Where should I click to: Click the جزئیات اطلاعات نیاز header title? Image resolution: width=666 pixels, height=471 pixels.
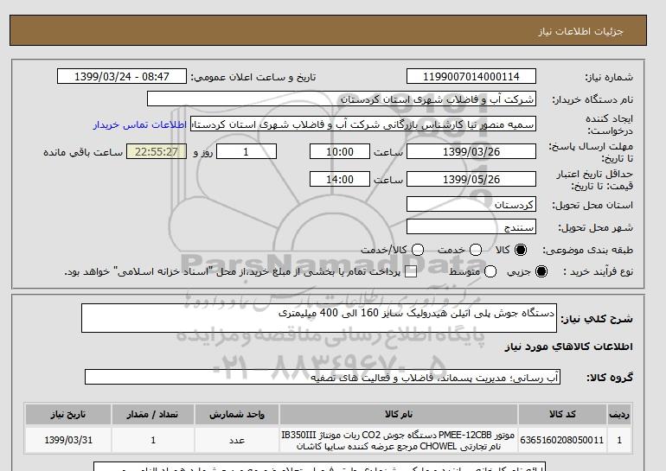tap(580, 31)
